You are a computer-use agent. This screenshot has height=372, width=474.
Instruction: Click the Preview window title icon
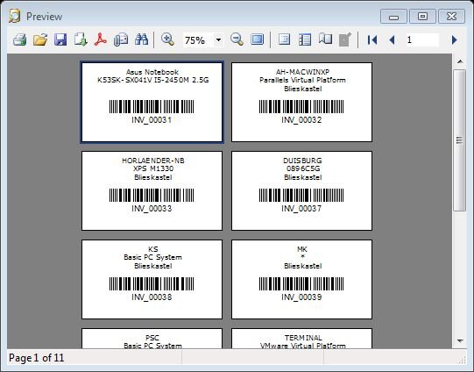15,16
